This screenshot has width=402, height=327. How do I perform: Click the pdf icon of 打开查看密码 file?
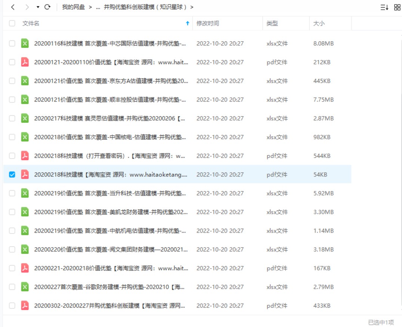pyautogui.click(x=25, y=156)
